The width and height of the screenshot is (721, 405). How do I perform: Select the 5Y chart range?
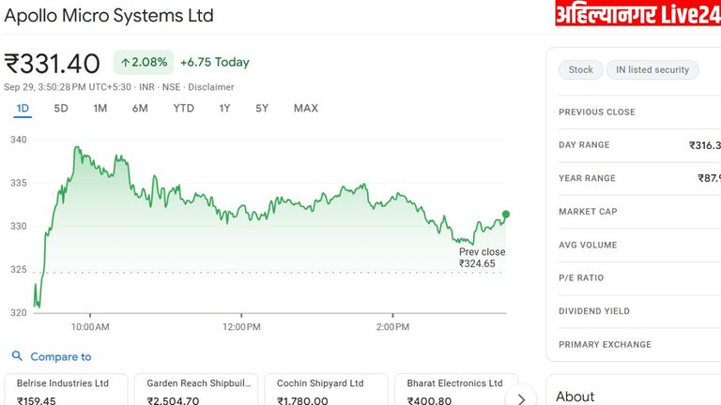(262, 108)
